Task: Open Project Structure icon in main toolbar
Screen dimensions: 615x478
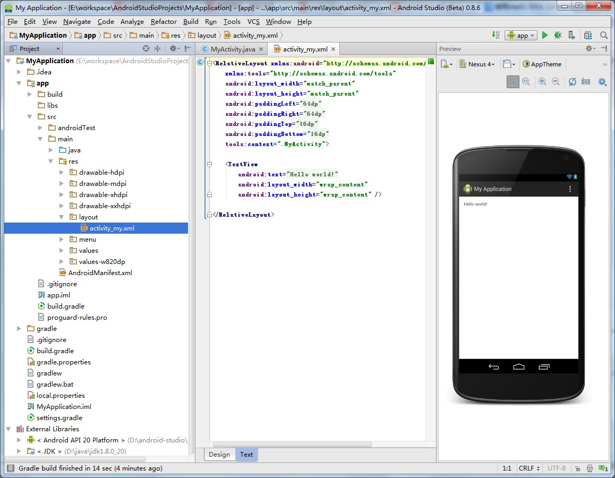Action: 588,35
